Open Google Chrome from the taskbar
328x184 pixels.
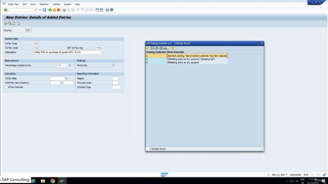(52, 181)
